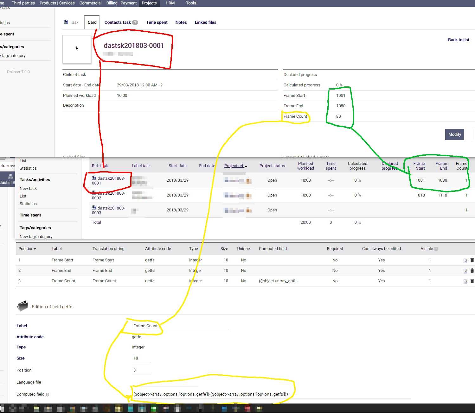The height and width of the screenshot is (413, 475).
Task: Click the Modify button
Action: pyautogui.click(x=455, y=135)
